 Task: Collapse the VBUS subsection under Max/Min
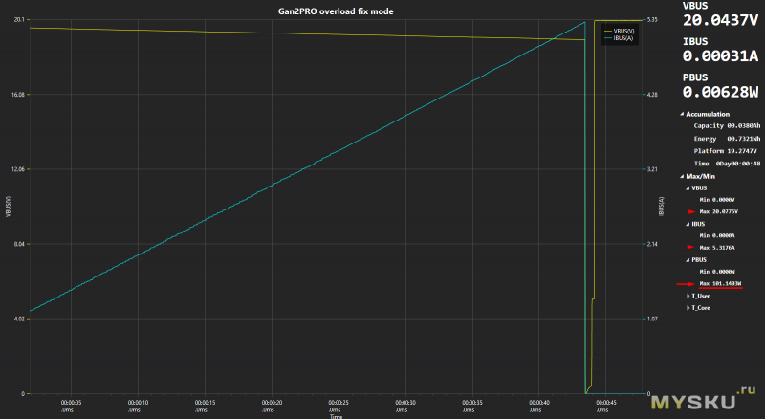point(688,188)
